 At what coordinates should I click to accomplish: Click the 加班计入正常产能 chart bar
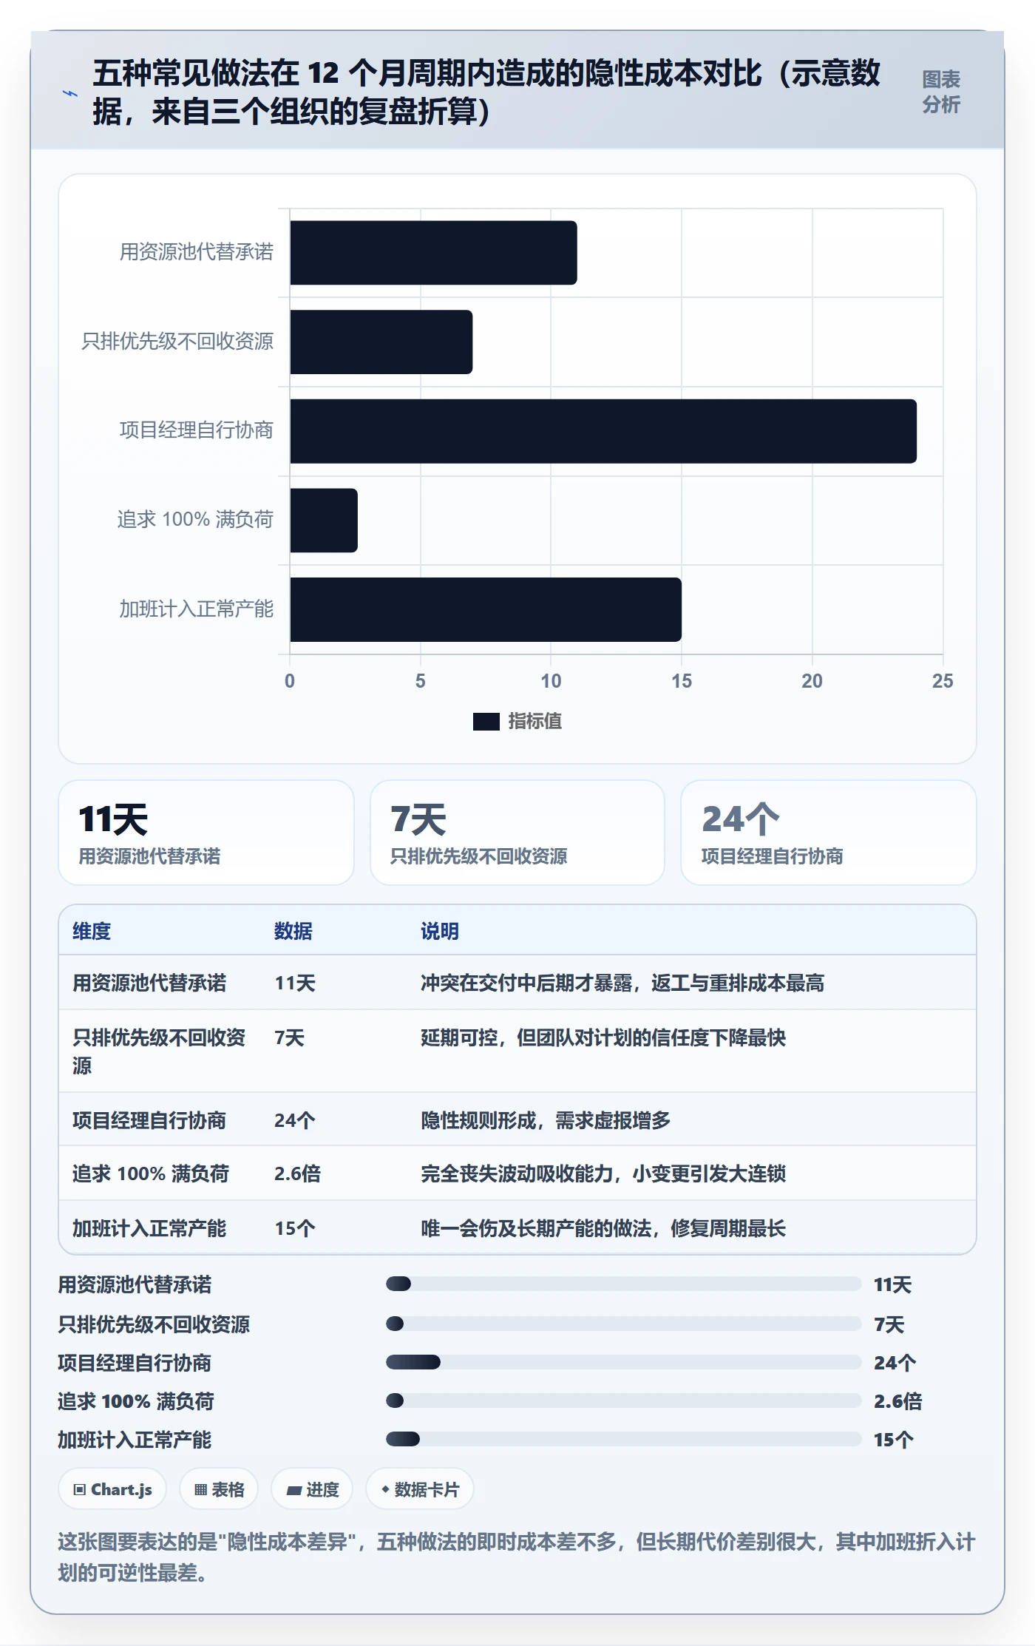(x=486, y=609)
